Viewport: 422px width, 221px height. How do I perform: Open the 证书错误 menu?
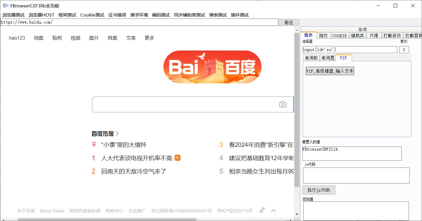117,15
